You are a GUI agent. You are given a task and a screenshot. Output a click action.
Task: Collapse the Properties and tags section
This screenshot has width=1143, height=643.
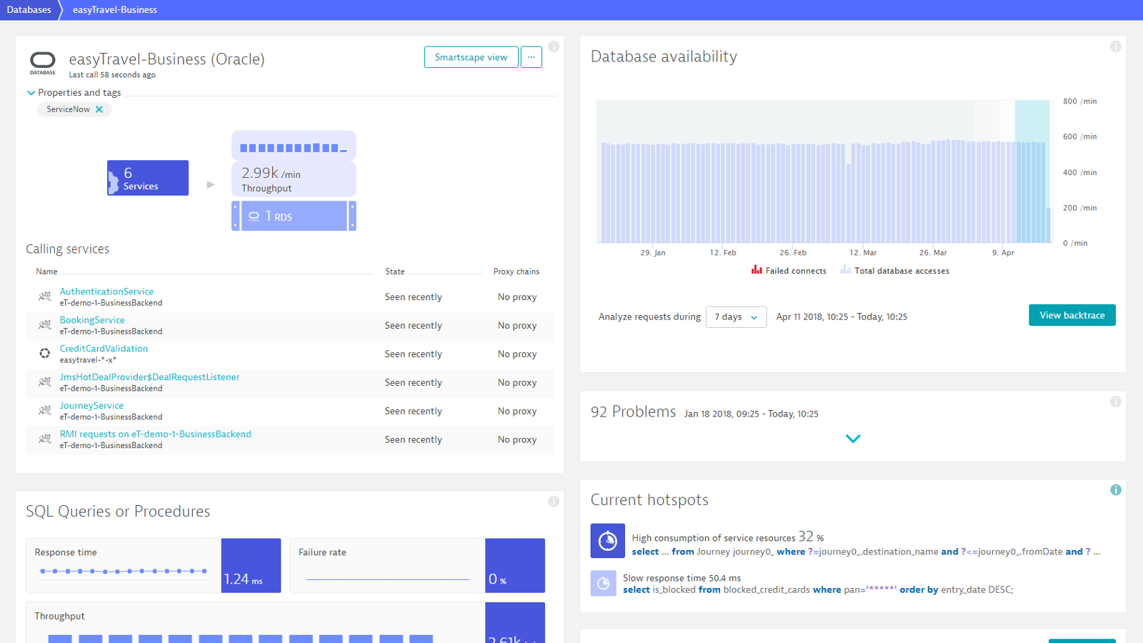[31, 92]
